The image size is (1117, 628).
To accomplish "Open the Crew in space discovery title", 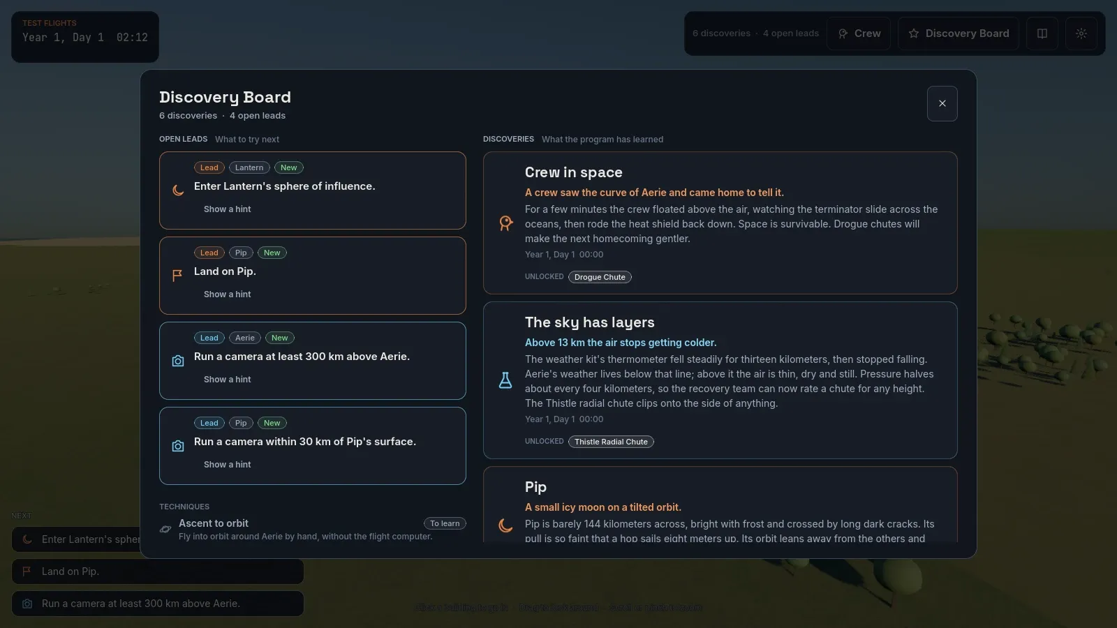I will point(574,172).
